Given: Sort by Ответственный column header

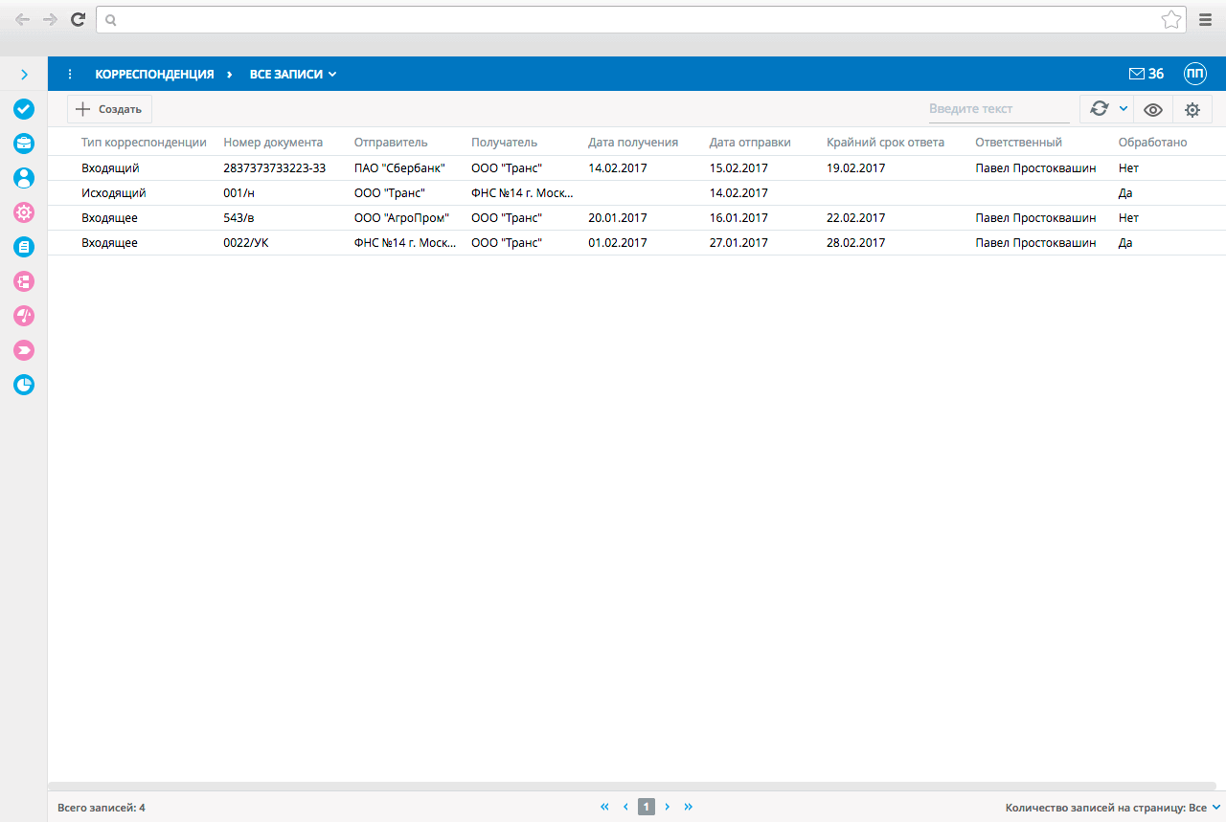Looking at the screenshot, I should click(1018, 143).
